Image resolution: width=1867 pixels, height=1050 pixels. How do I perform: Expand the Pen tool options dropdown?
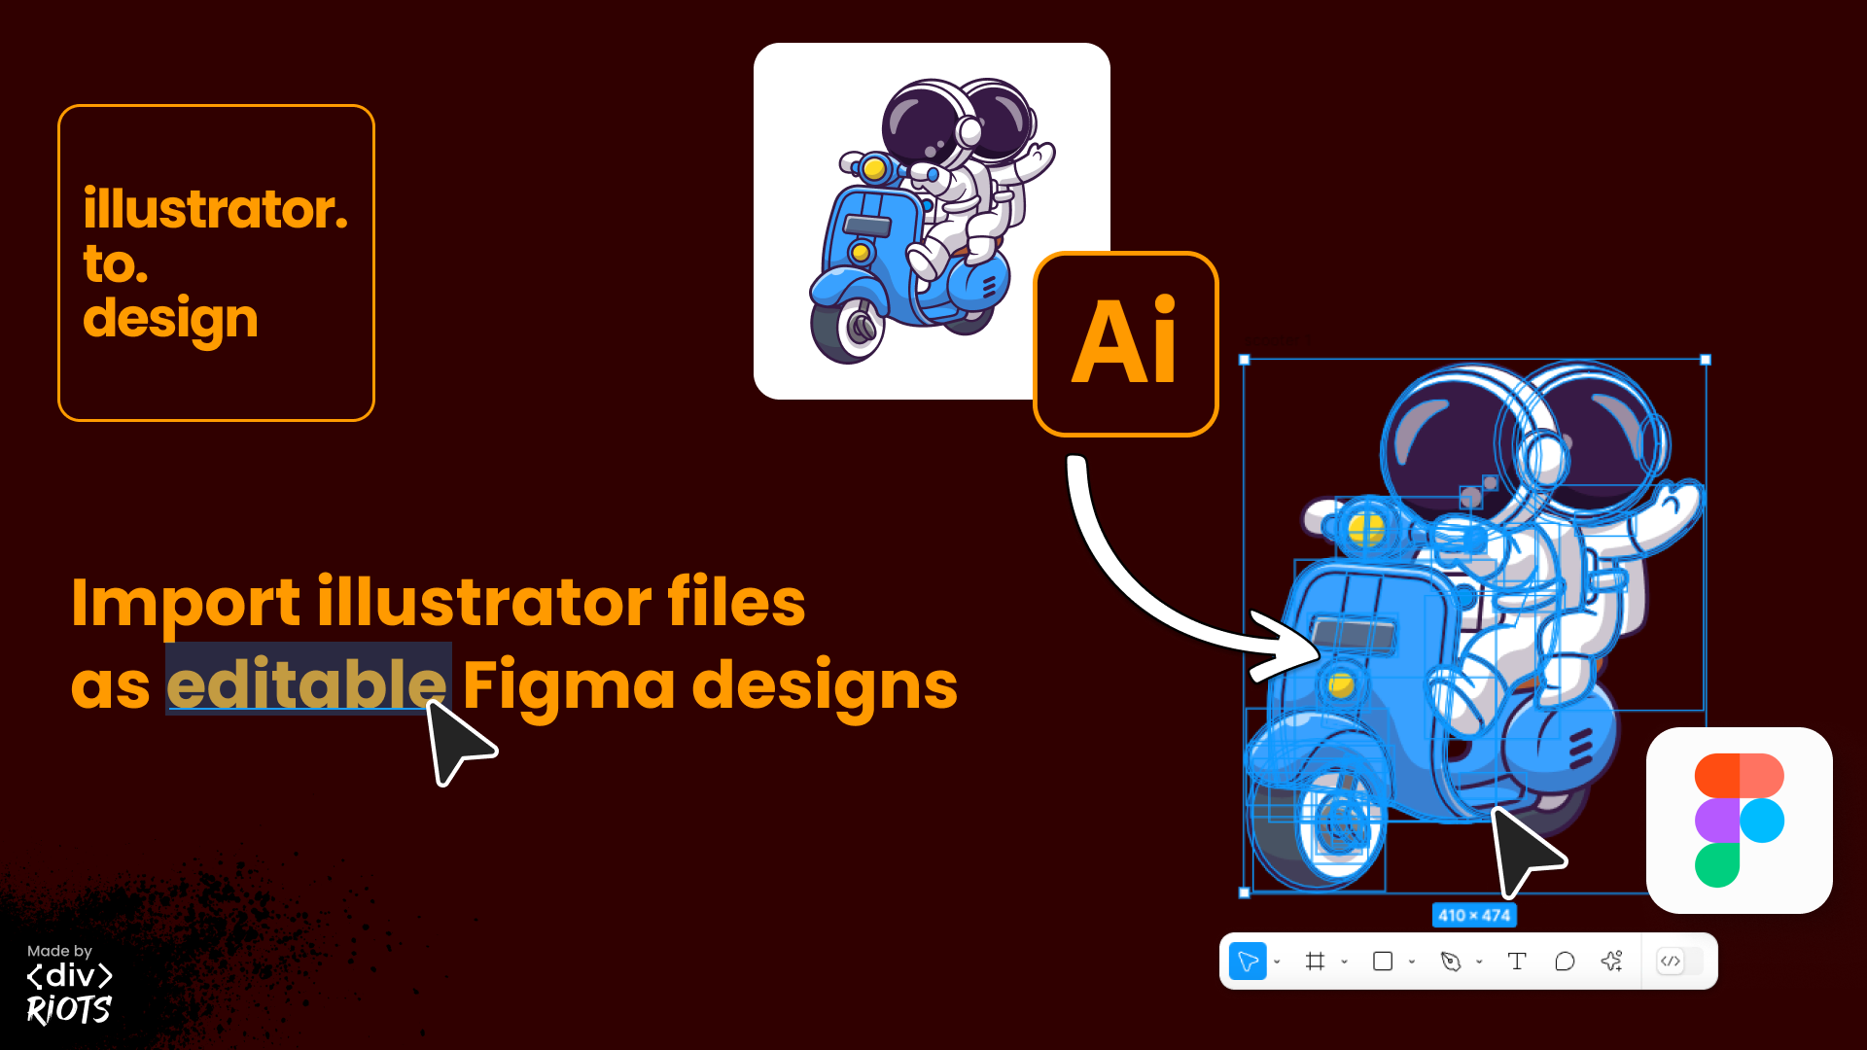point(1477,962)
